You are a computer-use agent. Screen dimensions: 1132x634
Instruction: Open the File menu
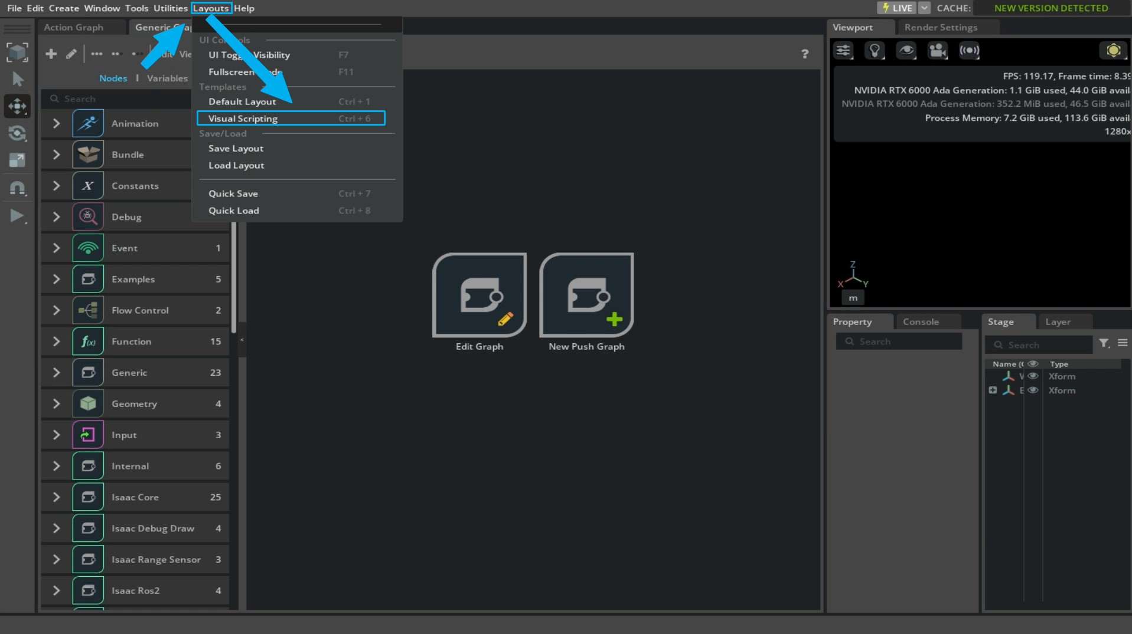coord(14,8)
